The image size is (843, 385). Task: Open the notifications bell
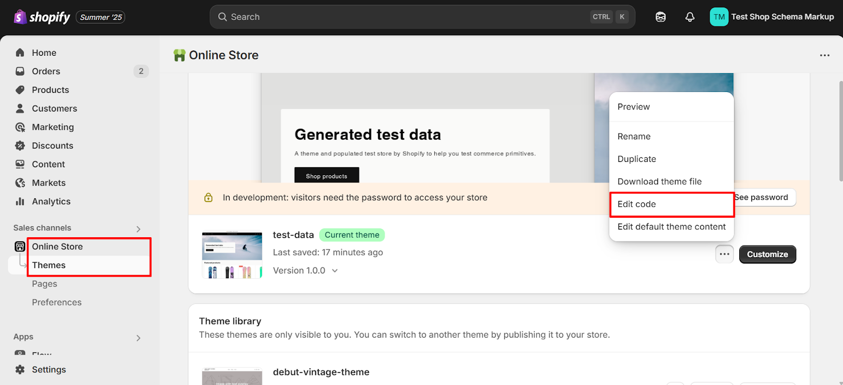coord(690,17)
